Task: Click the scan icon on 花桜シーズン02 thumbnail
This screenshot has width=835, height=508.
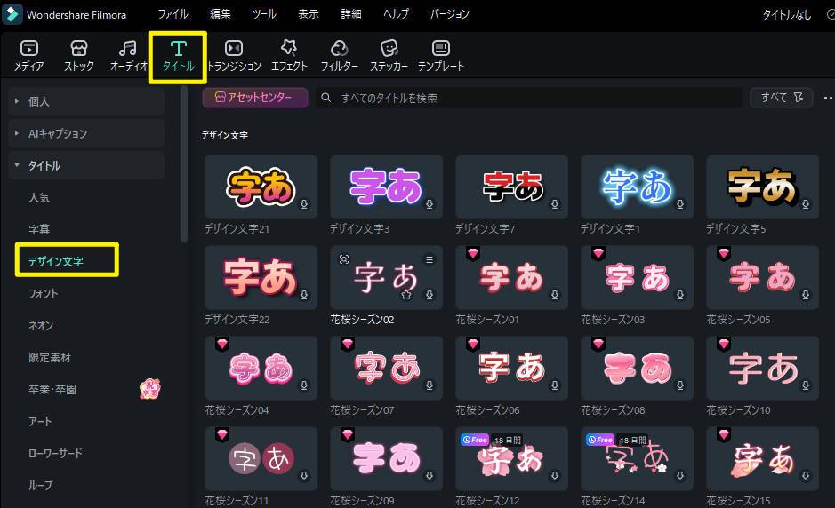Action: [x=344, y=259]
